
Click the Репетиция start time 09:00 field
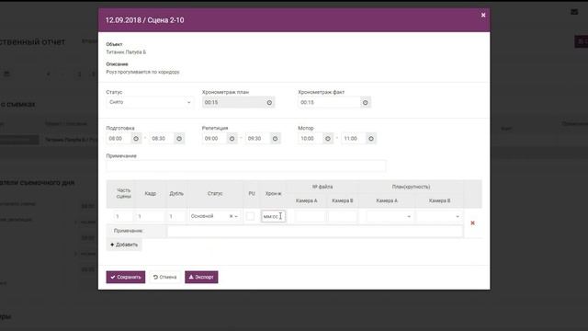tap(214, 139)
